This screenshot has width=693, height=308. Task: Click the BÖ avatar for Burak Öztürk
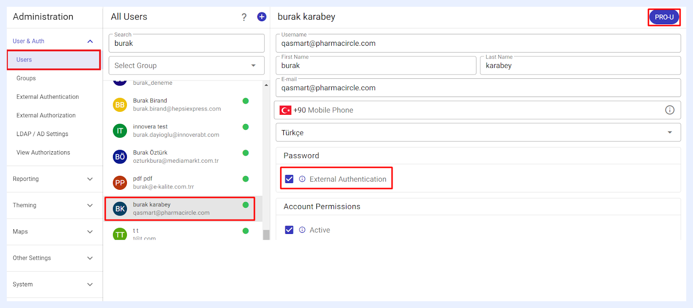click(x=120, y=157)
